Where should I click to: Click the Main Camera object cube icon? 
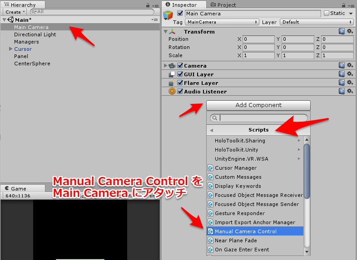pos(168,15)
